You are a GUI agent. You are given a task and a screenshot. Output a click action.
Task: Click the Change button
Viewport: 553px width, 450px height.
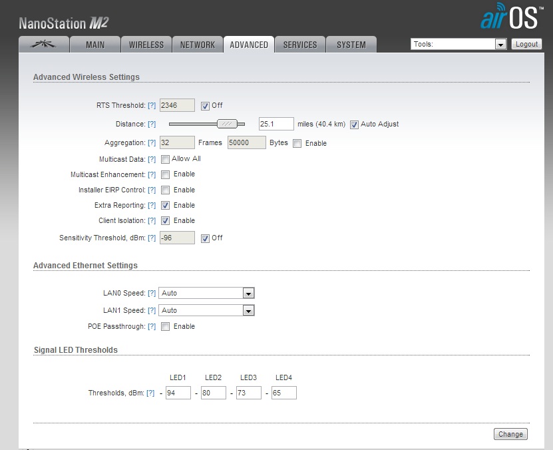510,434
